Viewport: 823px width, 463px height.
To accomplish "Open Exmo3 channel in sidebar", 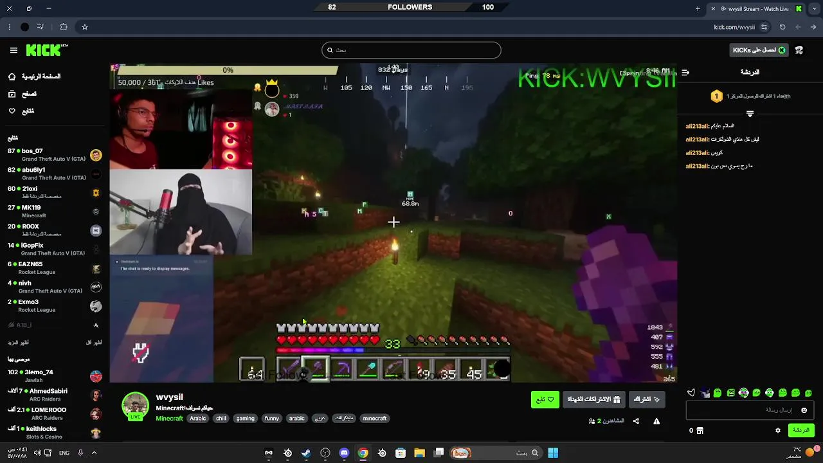I will click(55, 305).
